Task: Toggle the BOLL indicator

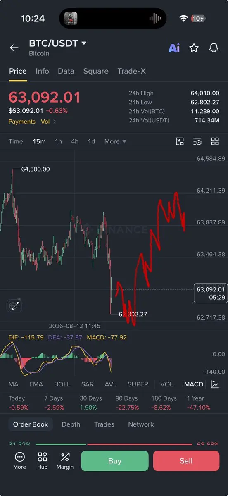Action: click(x=62, y=384)
